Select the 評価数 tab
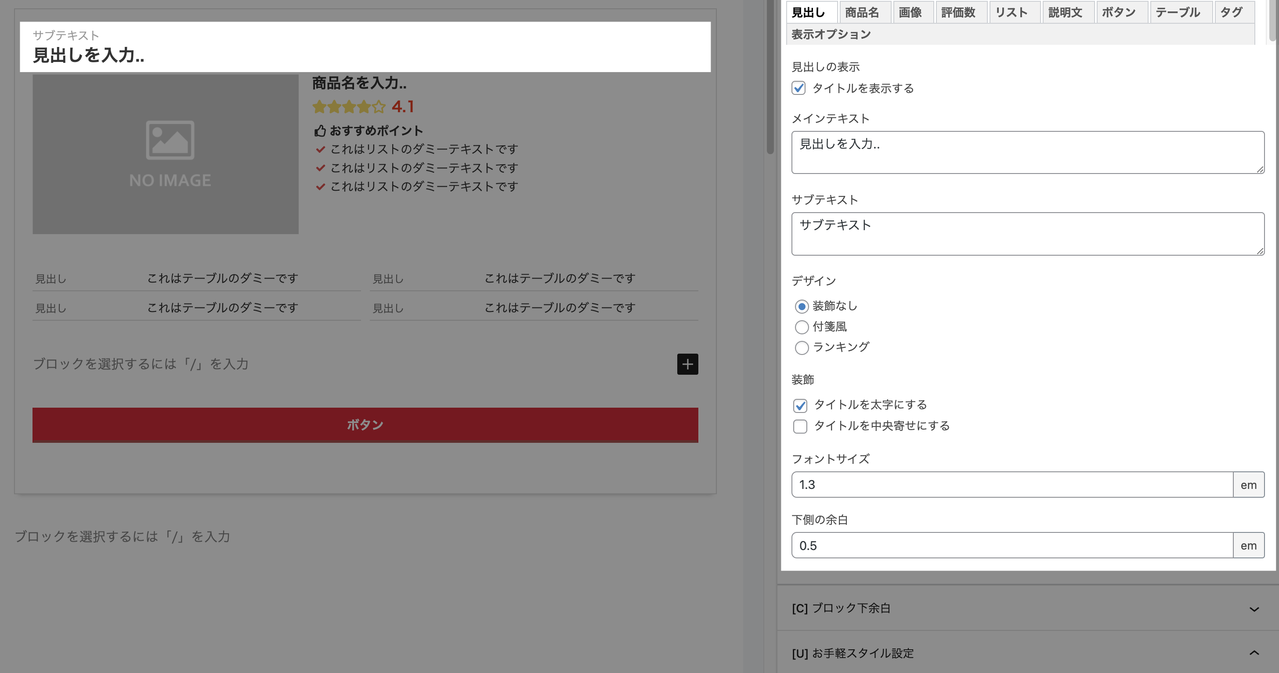The height and width of the screenshot is (673, 1279). pyautogui.click(x=961, y=12)
